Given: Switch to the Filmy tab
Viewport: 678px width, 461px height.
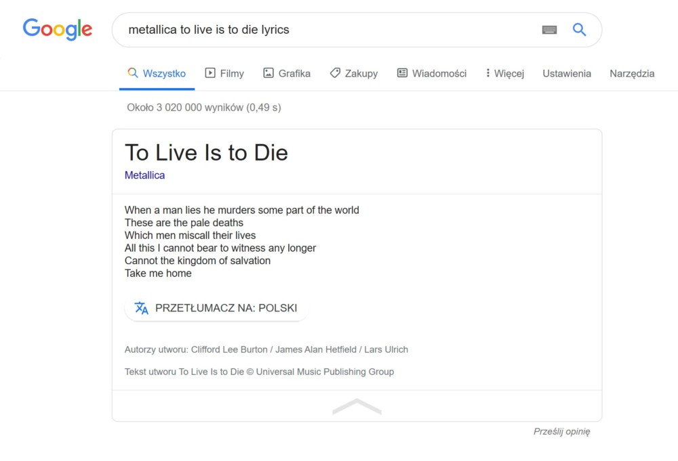Looking at the screenshot, I should pos(224,73).
